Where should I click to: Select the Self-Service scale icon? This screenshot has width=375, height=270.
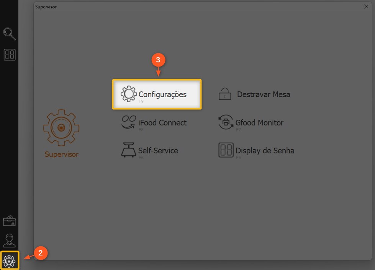pos(128,150)
